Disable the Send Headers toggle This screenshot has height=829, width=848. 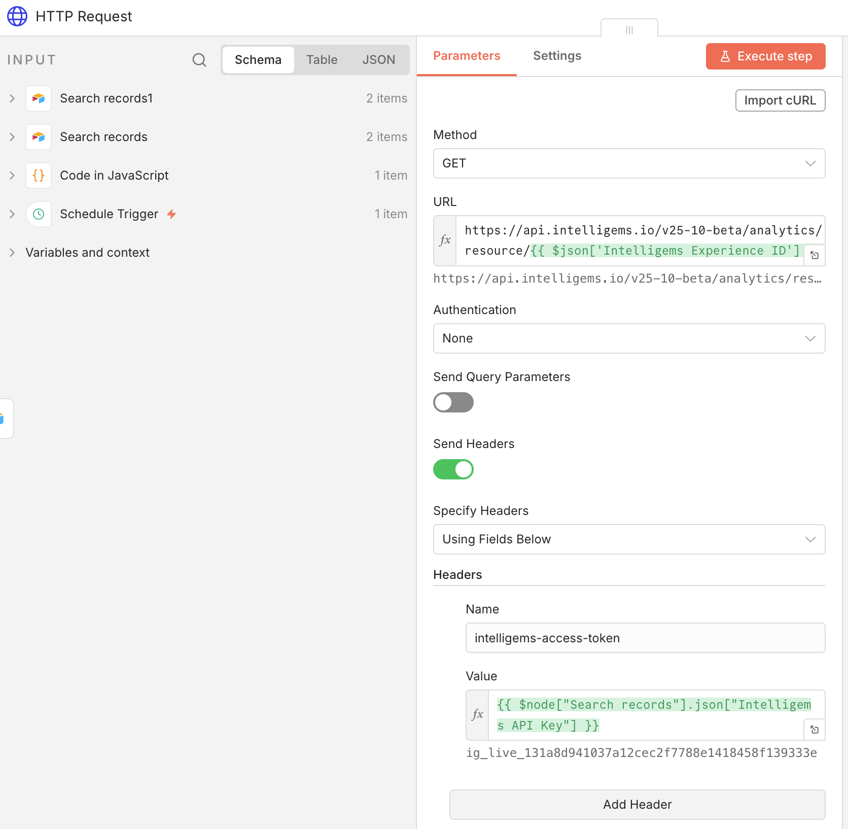pyautogui.click(x=453, y=469)
